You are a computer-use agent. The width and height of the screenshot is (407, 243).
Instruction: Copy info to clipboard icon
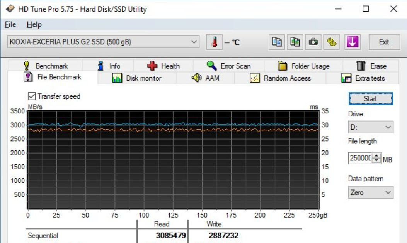click(277, 42)
